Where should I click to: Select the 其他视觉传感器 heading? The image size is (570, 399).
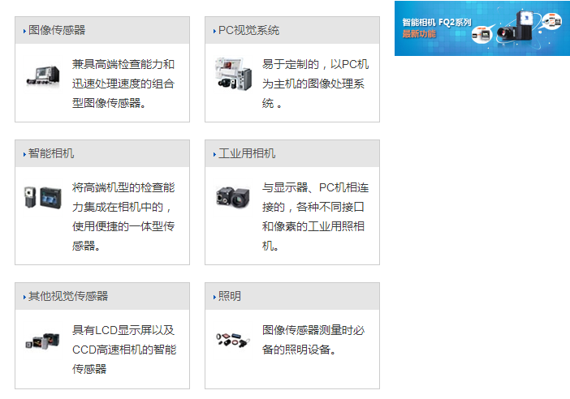click(68, 296)
